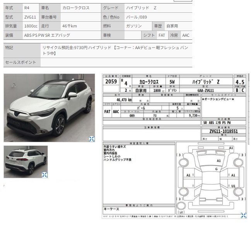Click the U1 mark on the damage diagram
This screenshot has width=251, height=232.
click(x=233, y=186)
